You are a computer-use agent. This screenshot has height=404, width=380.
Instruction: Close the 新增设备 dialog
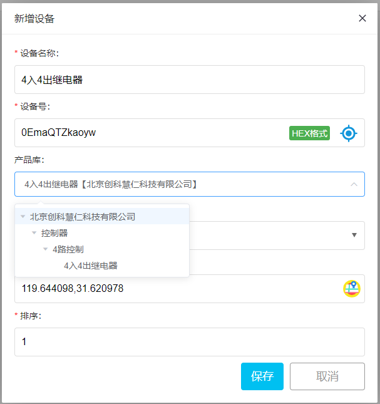tap(362, 18)
